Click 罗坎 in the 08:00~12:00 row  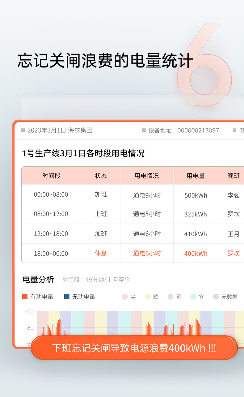(233, 214)
